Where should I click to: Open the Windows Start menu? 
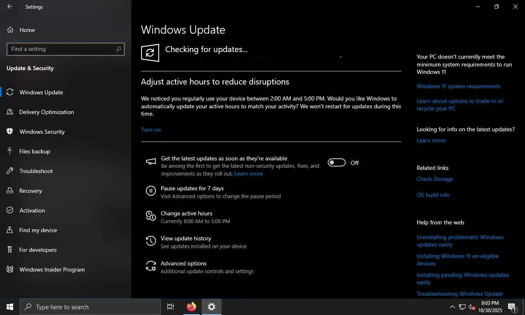pyautogui.click(x=10, y=307)
